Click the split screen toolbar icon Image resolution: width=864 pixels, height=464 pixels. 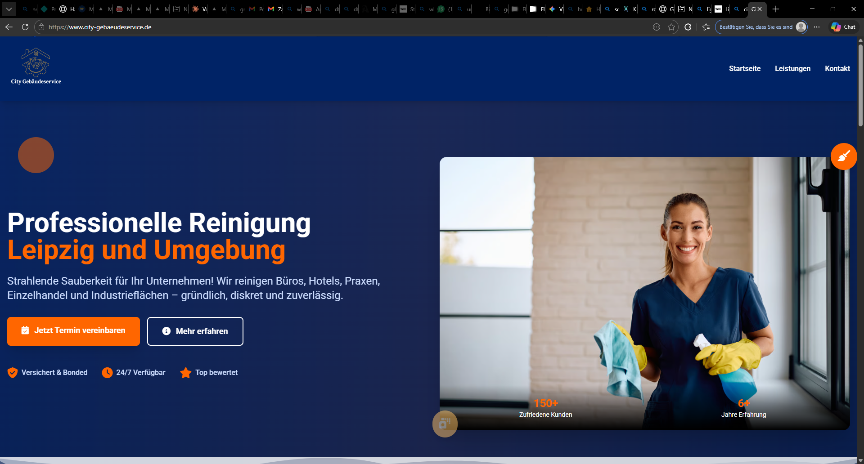[x=657, y=27]
